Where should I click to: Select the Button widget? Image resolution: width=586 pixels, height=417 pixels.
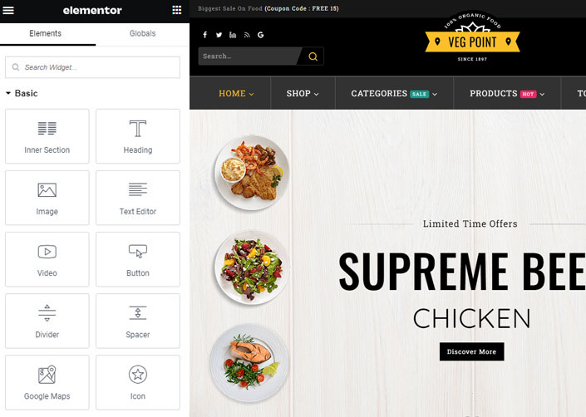[x=138, y=259]
